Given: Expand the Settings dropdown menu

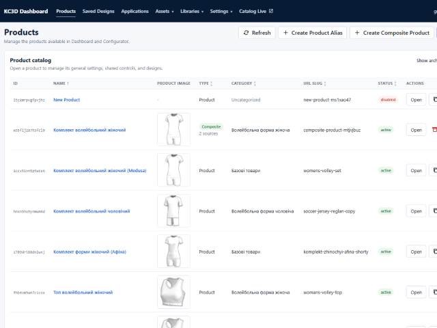Looking at the screenshot, I should (221, 12).
